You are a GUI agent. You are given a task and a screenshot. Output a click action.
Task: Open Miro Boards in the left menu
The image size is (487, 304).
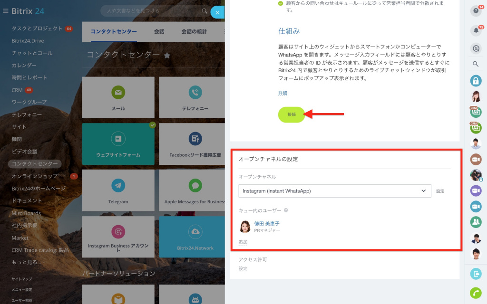(x=26, y=213)
